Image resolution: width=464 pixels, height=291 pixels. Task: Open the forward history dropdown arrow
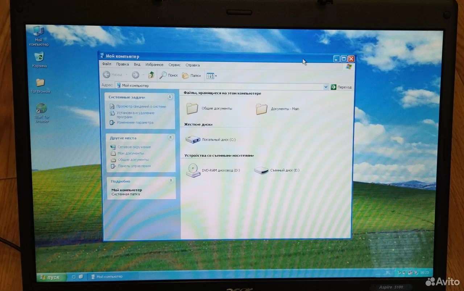pyautogui.click(x=143, y=75)
